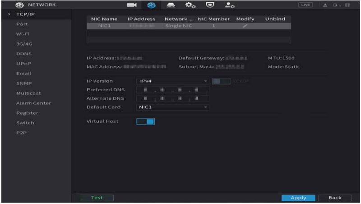The image size is (361, 204).
Task: Click the Test button
Action: [x=97, y=198]
